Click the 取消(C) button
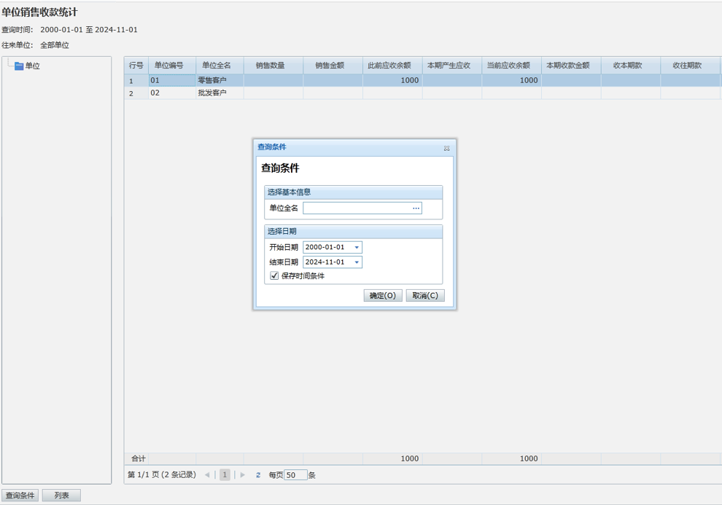The image size is (722, 505). pos(424,296)
